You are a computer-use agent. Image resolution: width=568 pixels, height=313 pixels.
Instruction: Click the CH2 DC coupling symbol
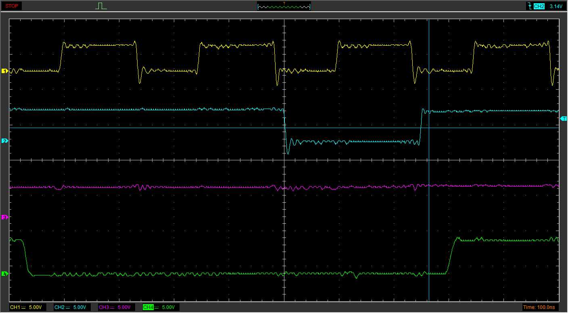click(x=67, y=307)
